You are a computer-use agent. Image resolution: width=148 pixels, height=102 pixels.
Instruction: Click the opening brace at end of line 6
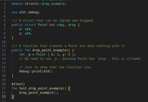tap(79, 25)
